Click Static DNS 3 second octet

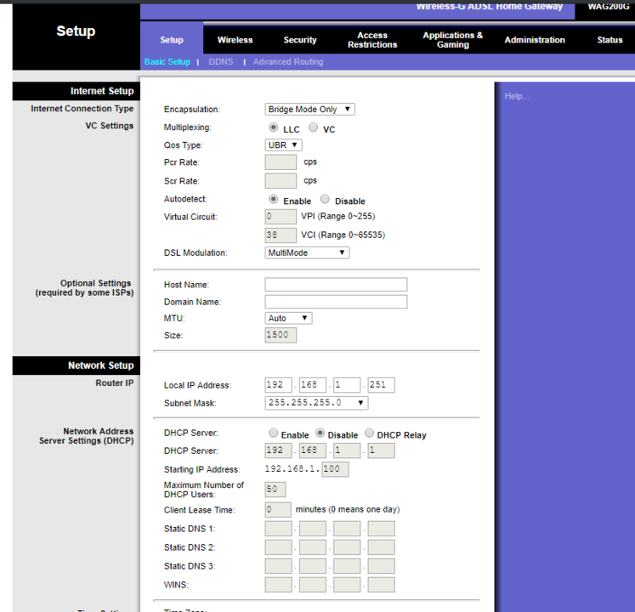[313, 566]
